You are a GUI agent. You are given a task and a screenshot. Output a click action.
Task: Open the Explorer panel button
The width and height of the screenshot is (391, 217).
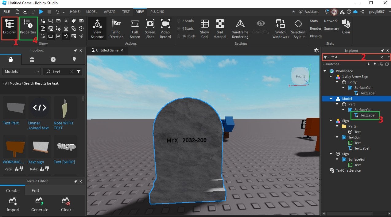click(10, 28)
